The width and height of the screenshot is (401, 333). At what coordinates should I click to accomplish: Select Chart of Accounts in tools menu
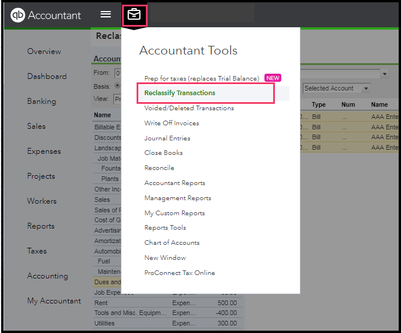(172, 242)
